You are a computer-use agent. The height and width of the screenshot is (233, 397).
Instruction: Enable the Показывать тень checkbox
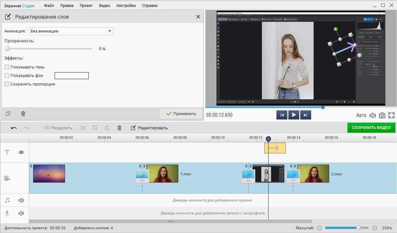(7, 67)
